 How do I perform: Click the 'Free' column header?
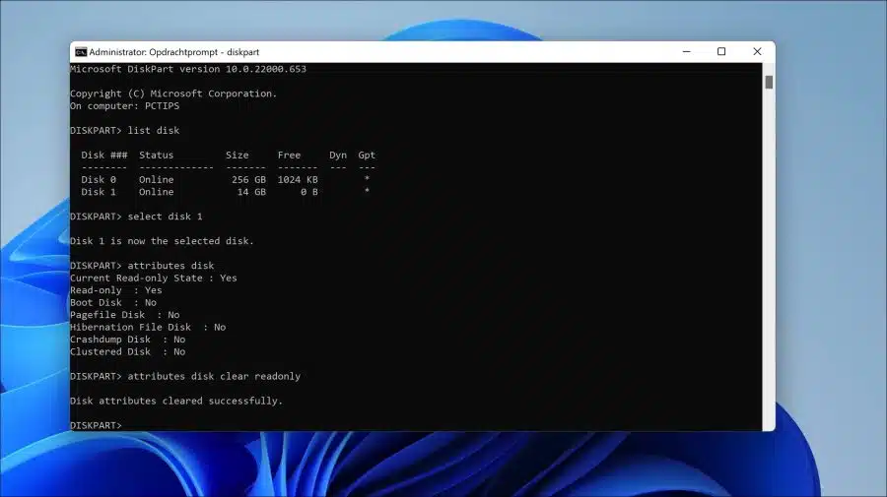(x=289, y=155)
